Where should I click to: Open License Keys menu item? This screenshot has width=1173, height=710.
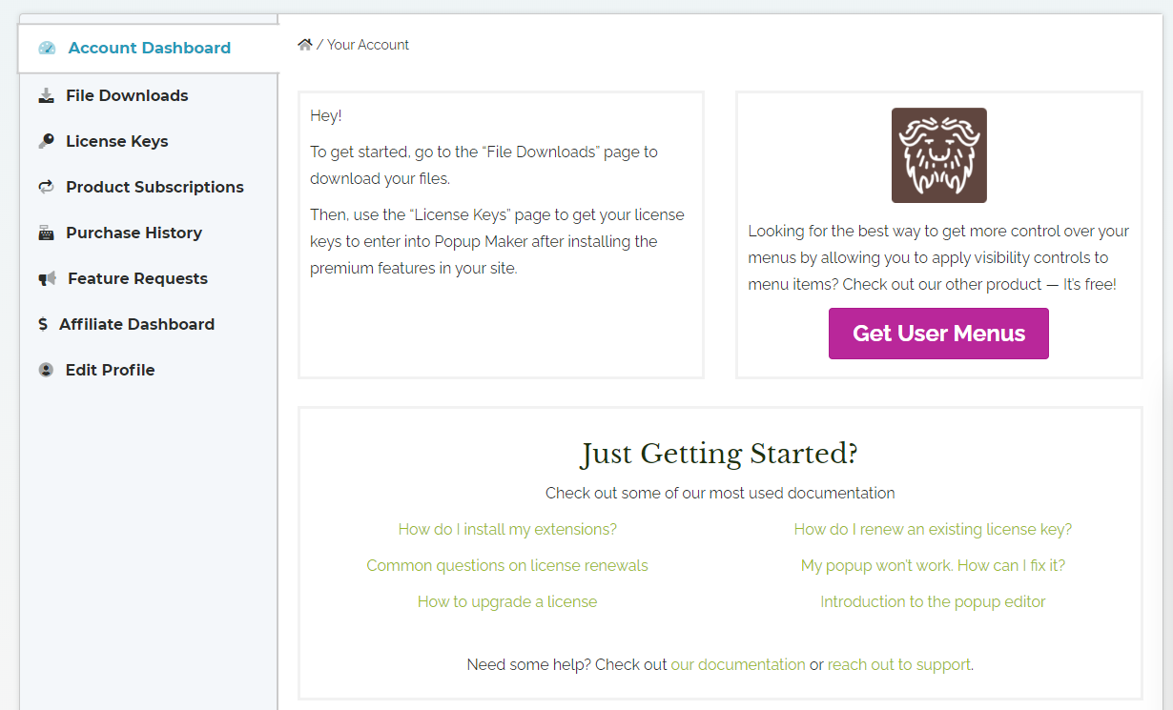tap(116, 141)
